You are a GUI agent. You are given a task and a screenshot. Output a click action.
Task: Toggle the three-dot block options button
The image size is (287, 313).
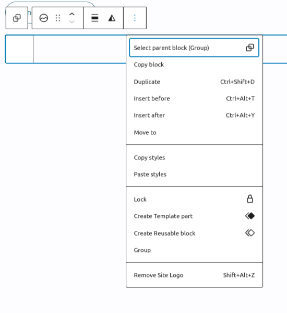click(135, 18)
